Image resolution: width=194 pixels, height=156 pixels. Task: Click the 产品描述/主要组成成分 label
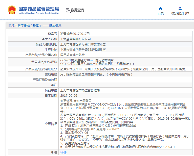(41, 69)
